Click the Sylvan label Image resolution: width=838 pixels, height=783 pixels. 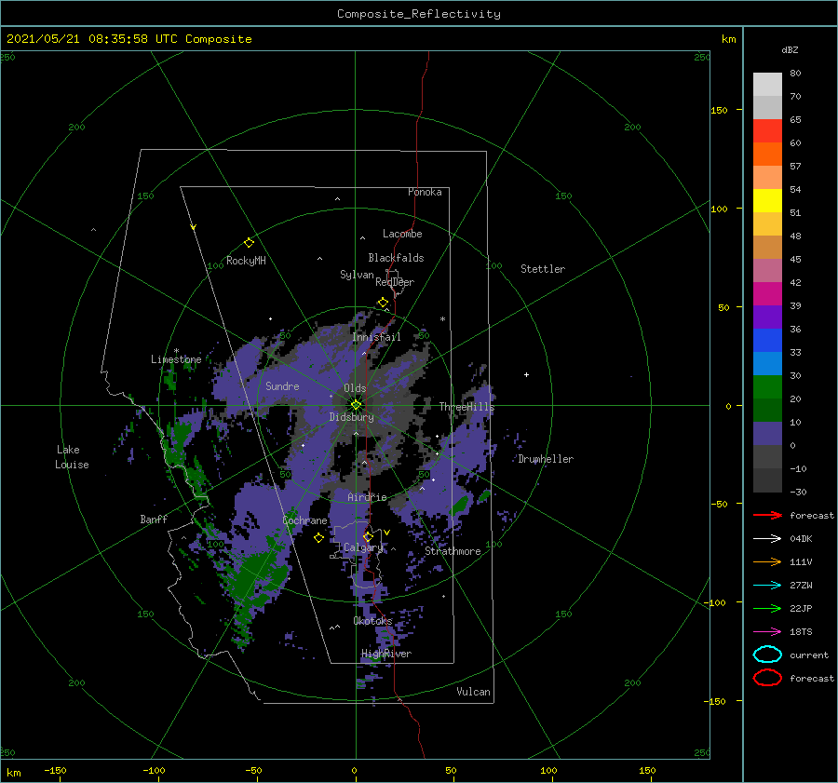click(357, 275)
